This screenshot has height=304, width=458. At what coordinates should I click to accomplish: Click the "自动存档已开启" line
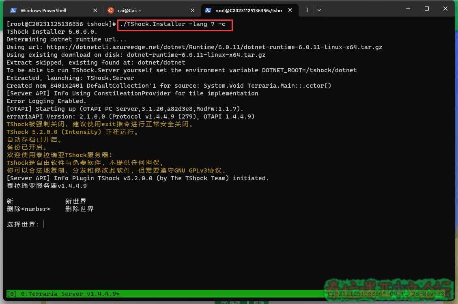[34, 140]
